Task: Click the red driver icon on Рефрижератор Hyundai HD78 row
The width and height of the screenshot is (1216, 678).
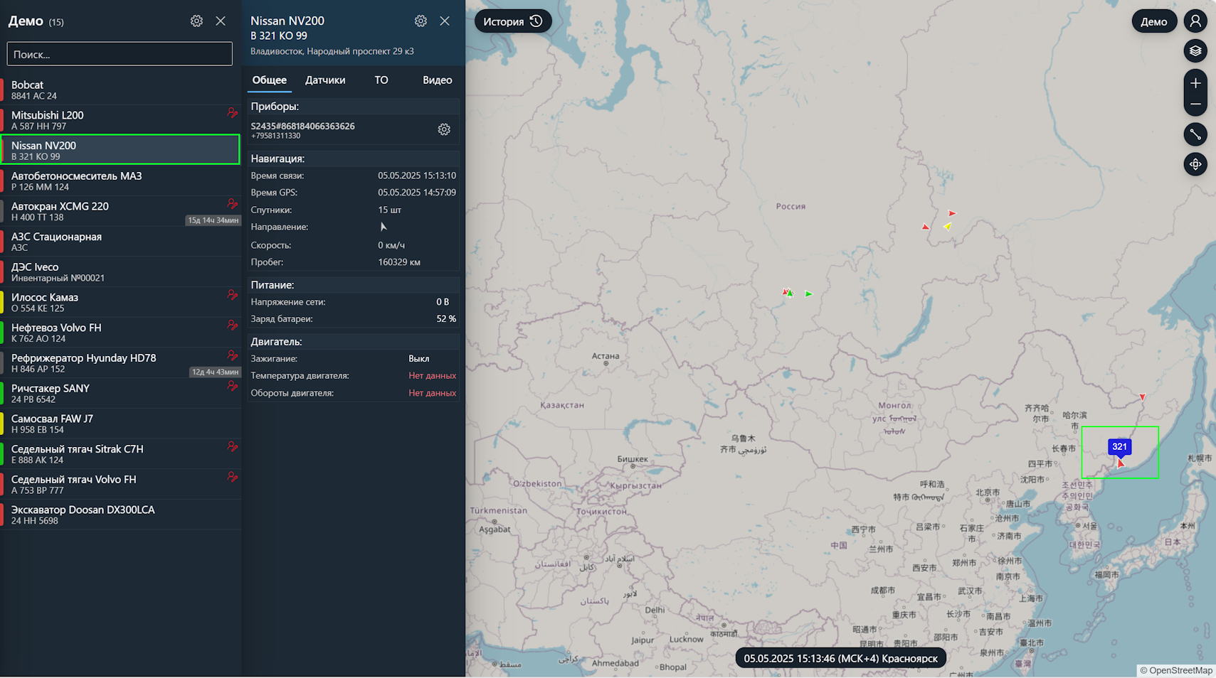Action: [232, 355]
